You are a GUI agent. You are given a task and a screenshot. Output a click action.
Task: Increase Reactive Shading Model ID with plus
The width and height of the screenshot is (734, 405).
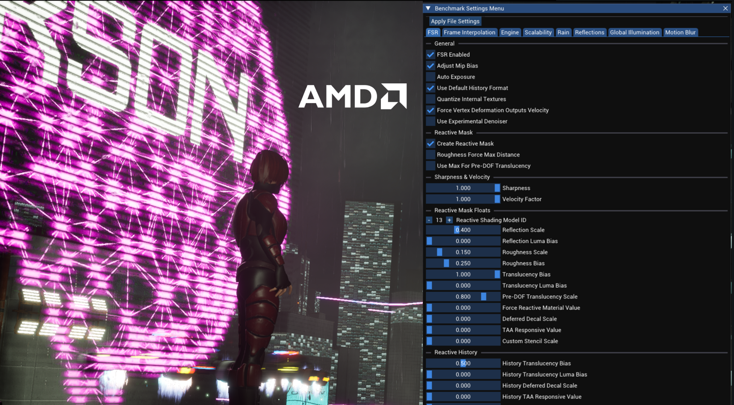449,220
